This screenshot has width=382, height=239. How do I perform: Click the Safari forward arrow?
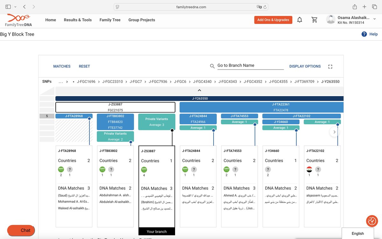(34, 7)
